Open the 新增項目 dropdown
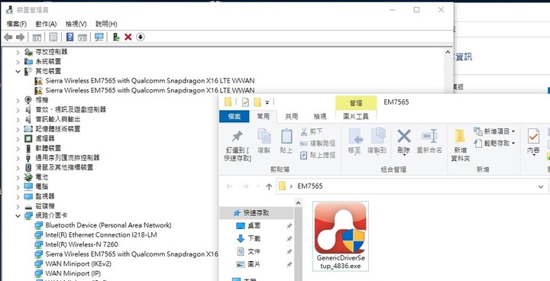 (x=494, y=131)
